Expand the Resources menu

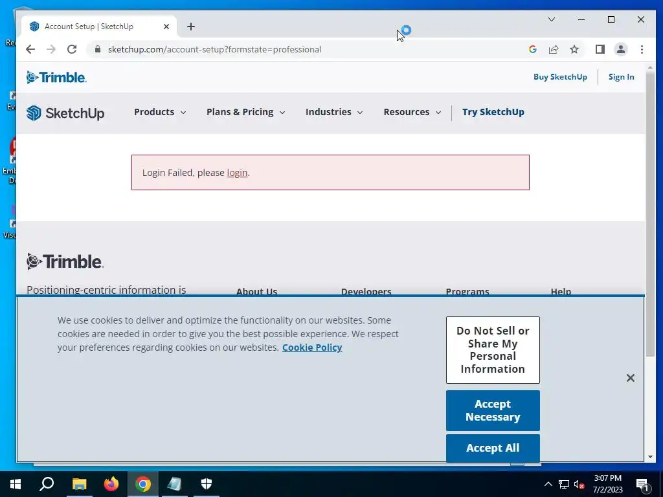[x=412, y=112]
